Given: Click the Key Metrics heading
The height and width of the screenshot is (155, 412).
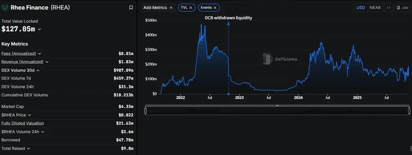Looking at the screenshot, I should click(15, 44).
